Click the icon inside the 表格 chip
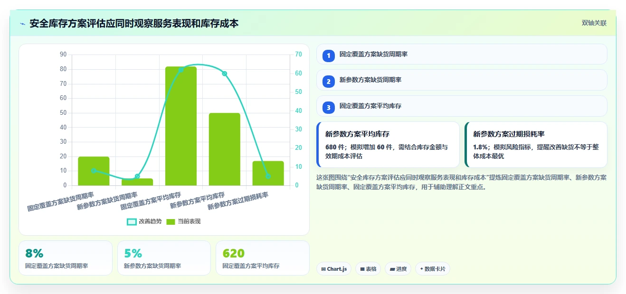Image resolution: width=626 pixels, height=294 pixels. [x=362, y=269]
